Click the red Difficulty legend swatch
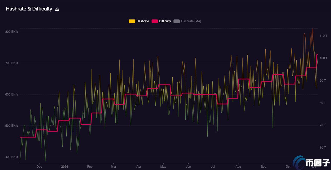Image resolution: width=331 pixels, height=170 pixels. point(155,21)
